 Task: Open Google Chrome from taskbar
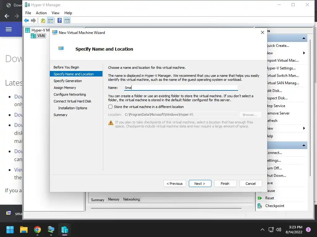(37, 230)
